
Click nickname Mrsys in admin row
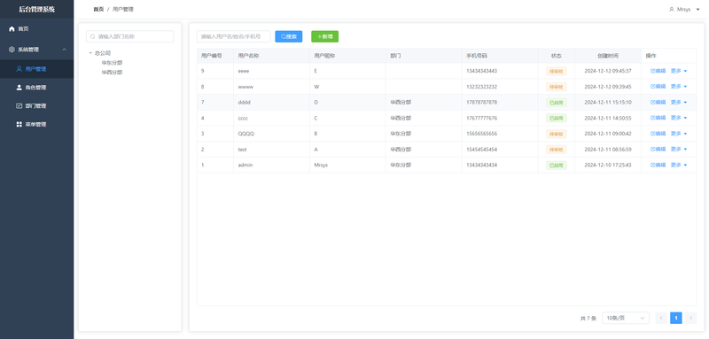pos(321,166)
